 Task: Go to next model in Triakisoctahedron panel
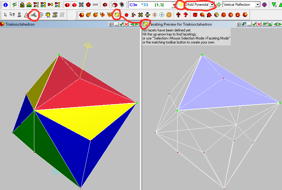(x=137, y=24)
